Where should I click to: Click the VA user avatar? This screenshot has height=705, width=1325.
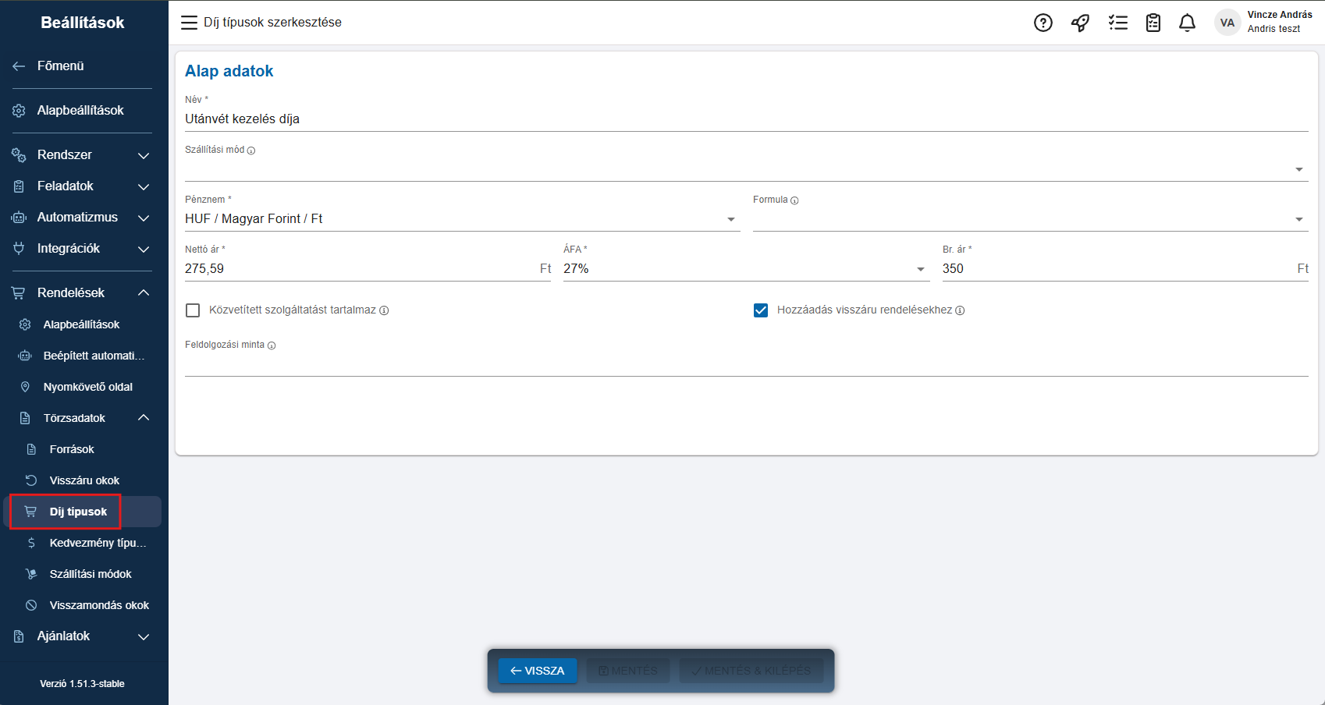pos(1227,23)
